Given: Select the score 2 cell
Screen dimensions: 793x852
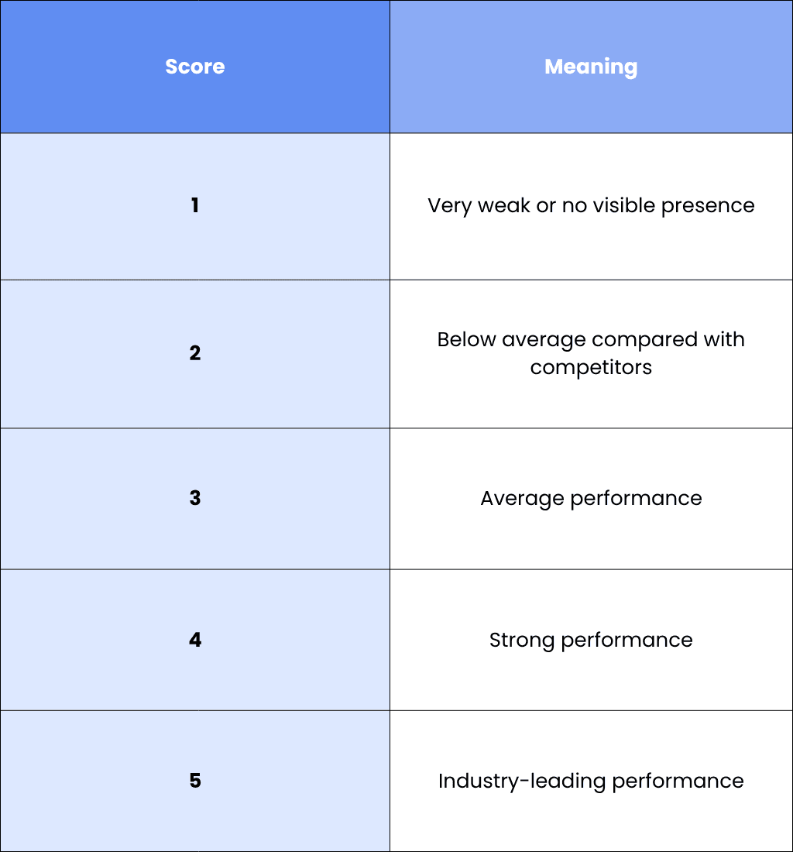Looking at the screenshot, I should tap(195, 354).
